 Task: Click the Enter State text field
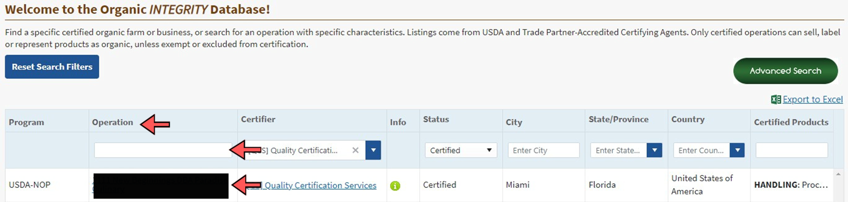click(x=619, y=150)
